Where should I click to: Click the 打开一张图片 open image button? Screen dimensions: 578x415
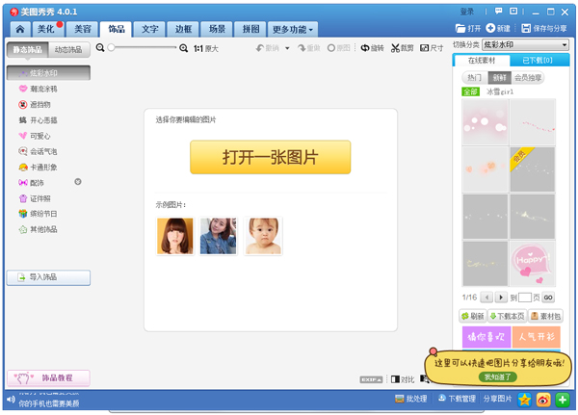point(270,157)
